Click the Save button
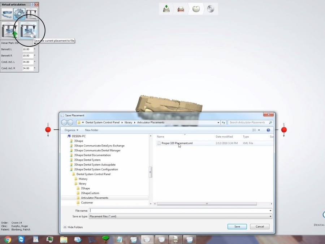325x244 pixels. 237,227
